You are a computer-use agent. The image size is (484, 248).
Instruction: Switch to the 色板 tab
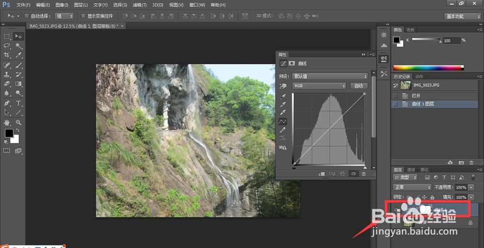pyautogui.click(x=410, y=30)
